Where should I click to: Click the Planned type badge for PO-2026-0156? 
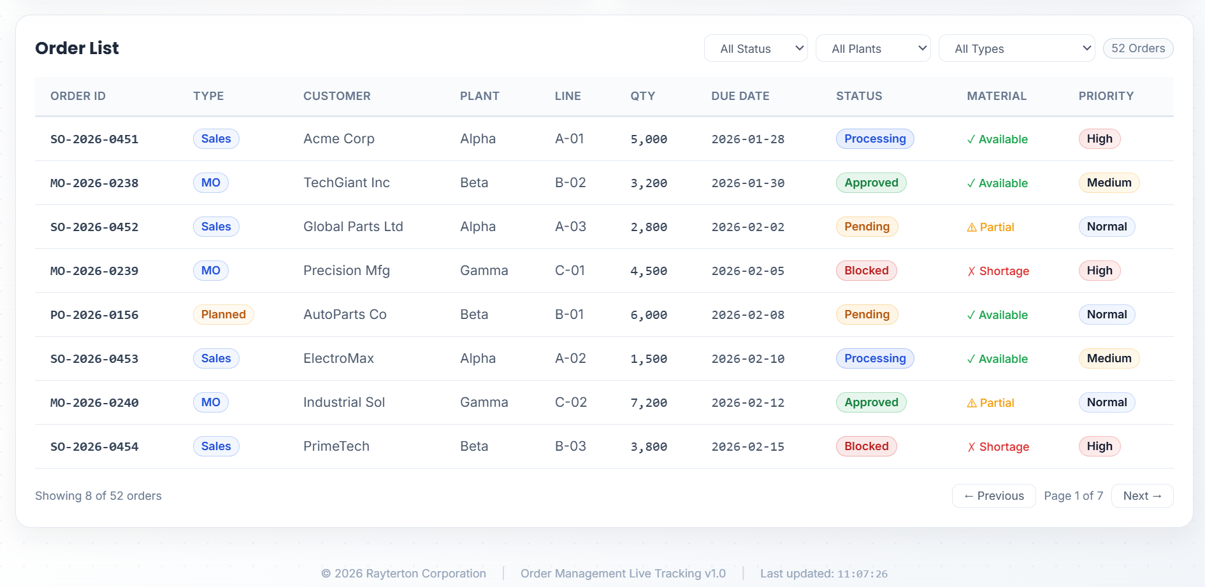point(223,315)
